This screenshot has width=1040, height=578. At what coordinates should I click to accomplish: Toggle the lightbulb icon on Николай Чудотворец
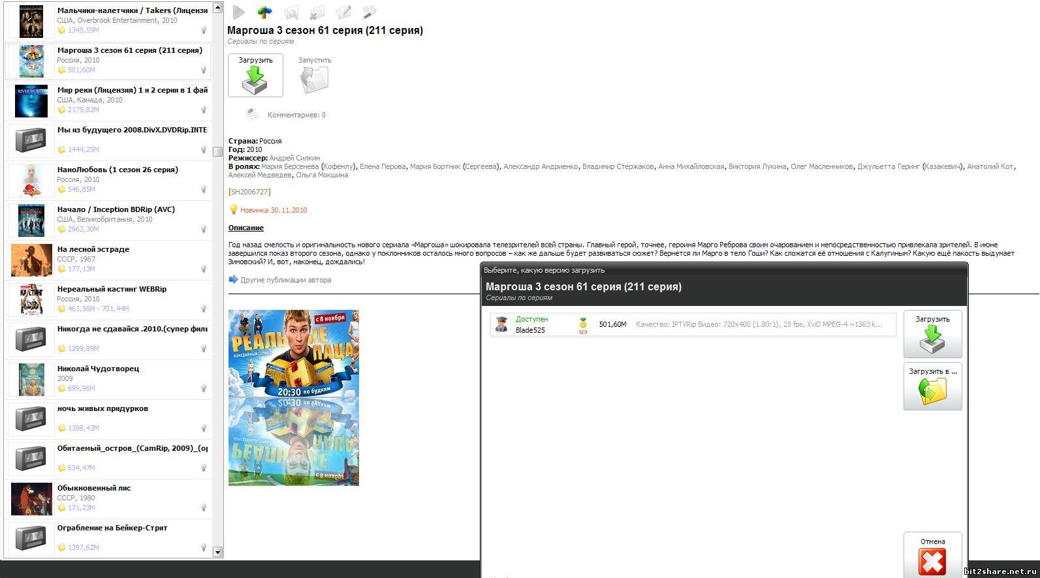[x=204, y=388]
